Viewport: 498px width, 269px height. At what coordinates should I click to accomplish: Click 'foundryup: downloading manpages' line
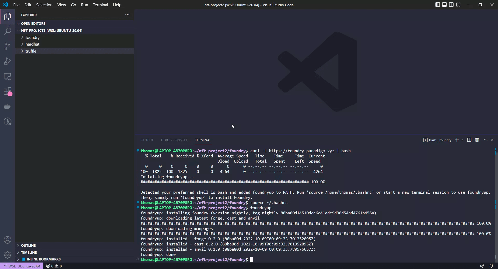point(177,228)
